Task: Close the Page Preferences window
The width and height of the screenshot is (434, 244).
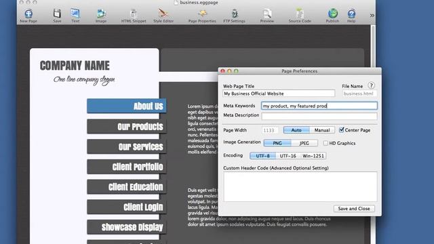Action: coord(222,71)
